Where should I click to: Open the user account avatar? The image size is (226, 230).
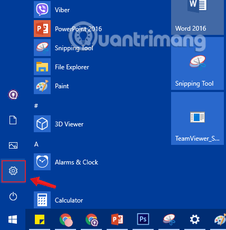coord(13,95)
